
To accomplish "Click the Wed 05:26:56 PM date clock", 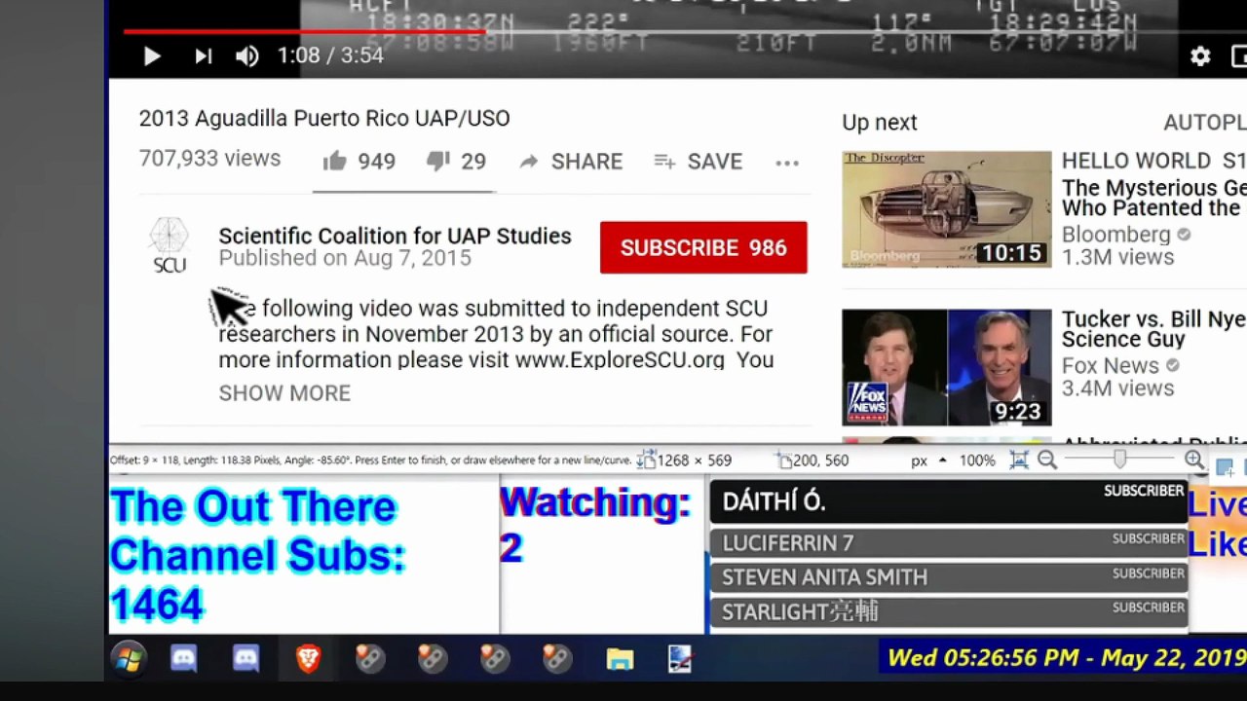I will (1067, 657).
